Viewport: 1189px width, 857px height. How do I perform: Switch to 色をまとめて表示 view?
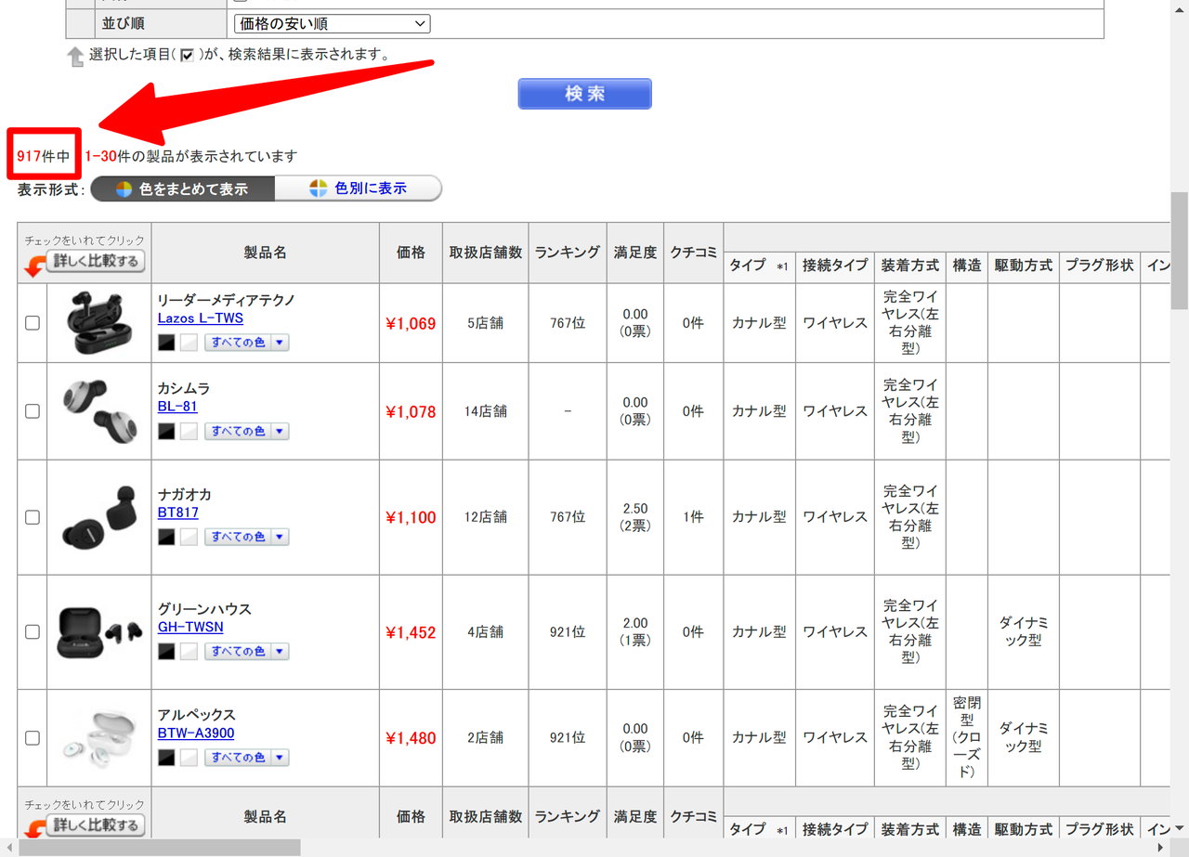coord(183,188)
